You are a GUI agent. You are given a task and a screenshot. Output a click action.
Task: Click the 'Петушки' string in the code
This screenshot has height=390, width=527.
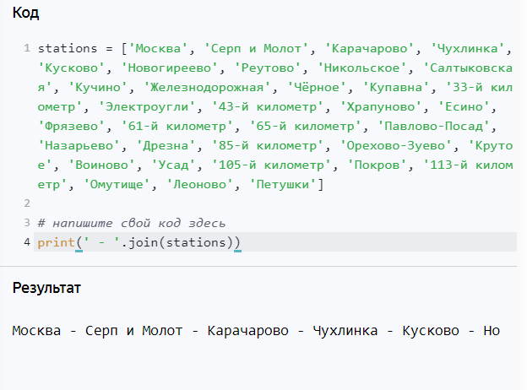[282, 184]
